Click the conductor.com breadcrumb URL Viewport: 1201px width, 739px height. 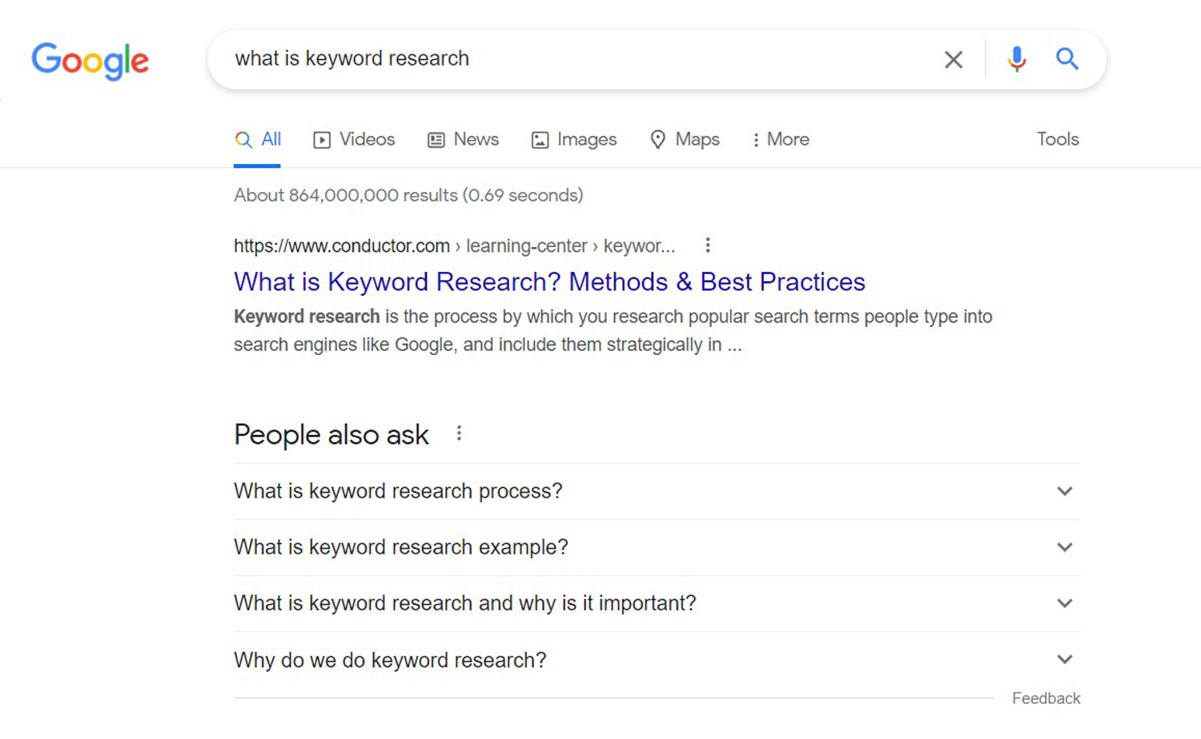[454, 246]
